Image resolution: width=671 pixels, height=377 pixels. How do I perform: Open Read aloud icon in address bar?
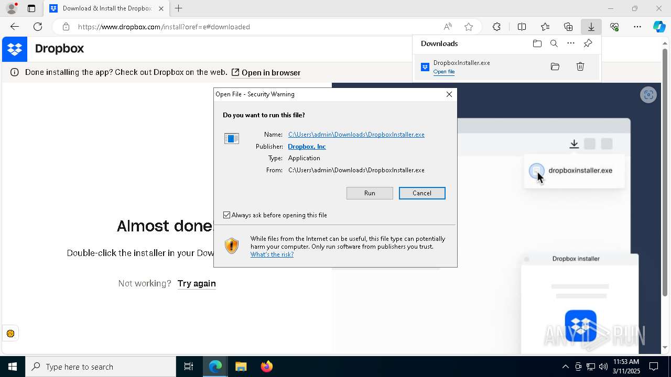tap(448, 27)
